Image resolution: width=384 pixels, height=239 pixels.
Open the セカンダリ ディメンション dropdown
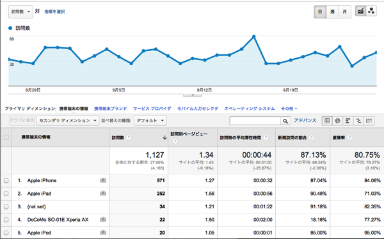68,121
